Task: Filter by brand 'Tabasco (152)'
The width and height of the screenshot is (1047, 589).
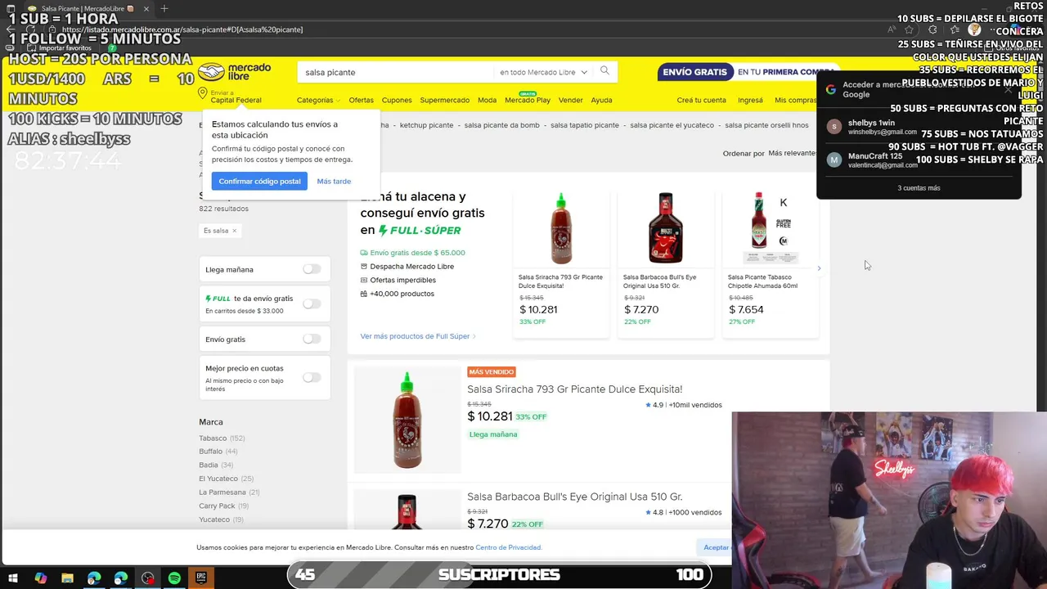Action: (222, 438)
